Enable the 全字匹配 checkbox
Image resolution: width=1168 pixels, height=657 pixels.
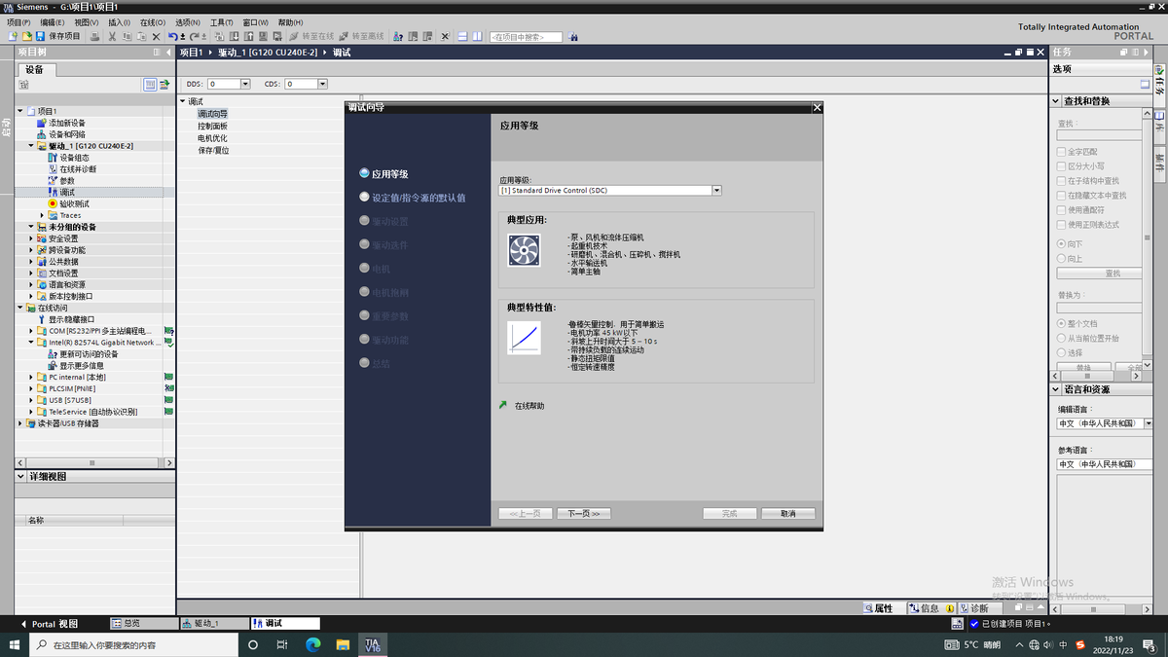(1061, 152)
